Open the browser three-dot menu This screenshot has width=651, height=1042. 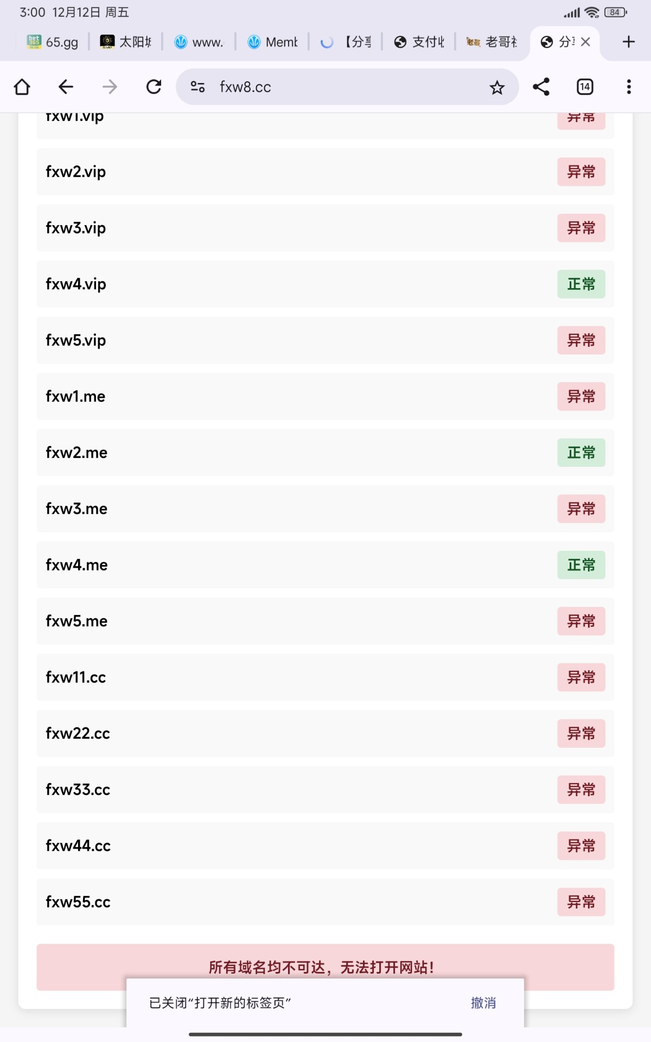(629, 87)
